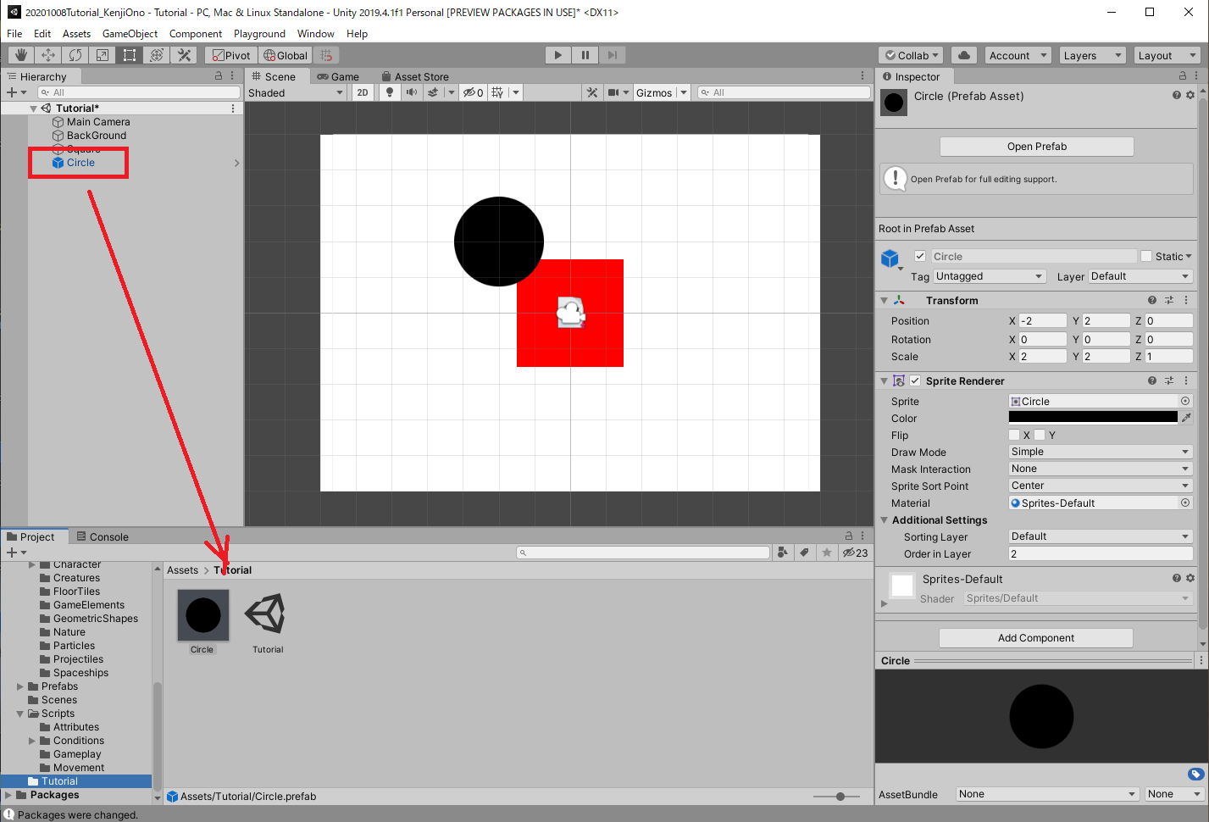The height and width of the screenshot is (822, 1209).
Task: Start Play mode
Action: [x=557, y=55]
